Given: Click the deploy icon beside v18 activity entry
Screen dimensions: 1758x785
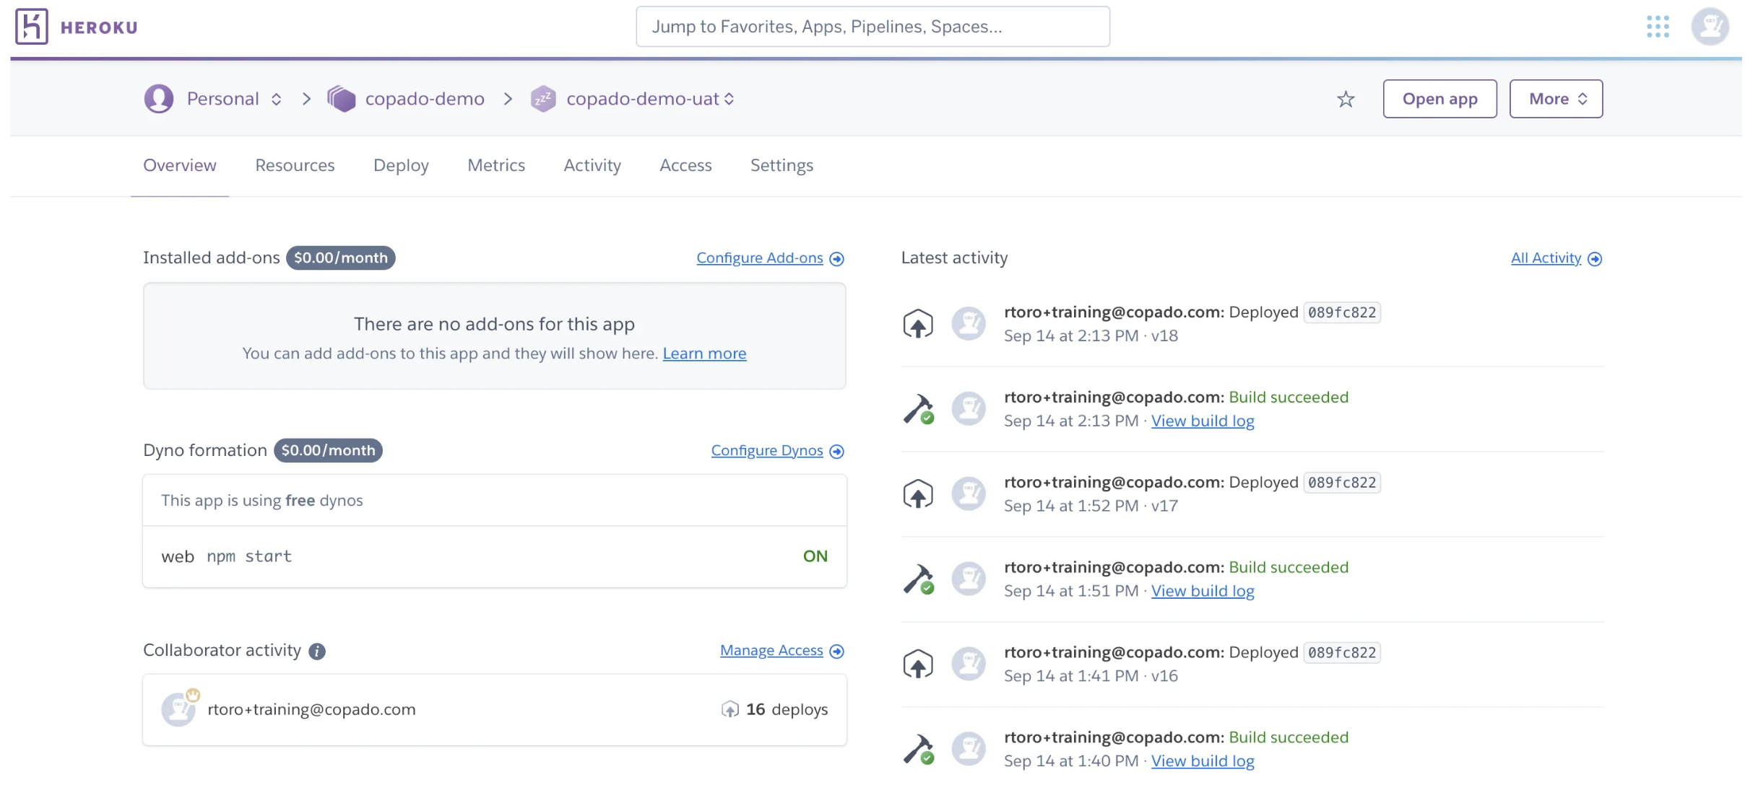Looking at the screenshot, I should (917, 323).
